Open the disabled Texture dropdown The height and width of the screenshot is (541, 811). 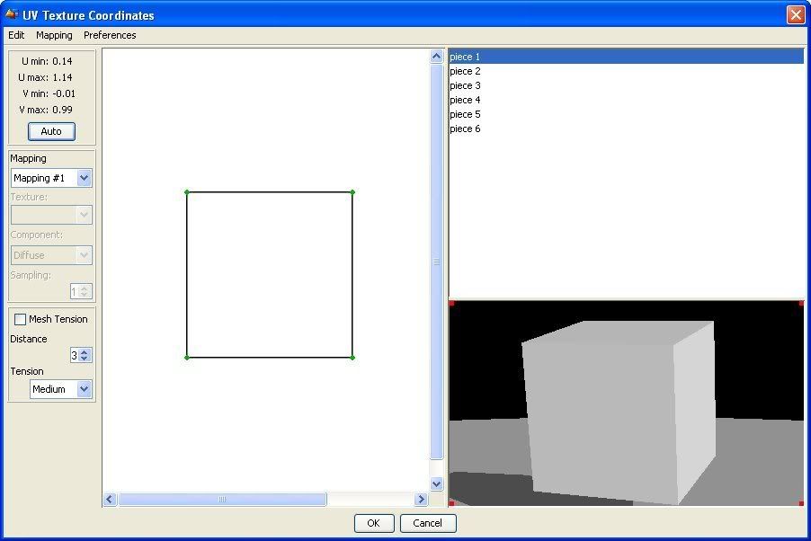click(51, 215)
